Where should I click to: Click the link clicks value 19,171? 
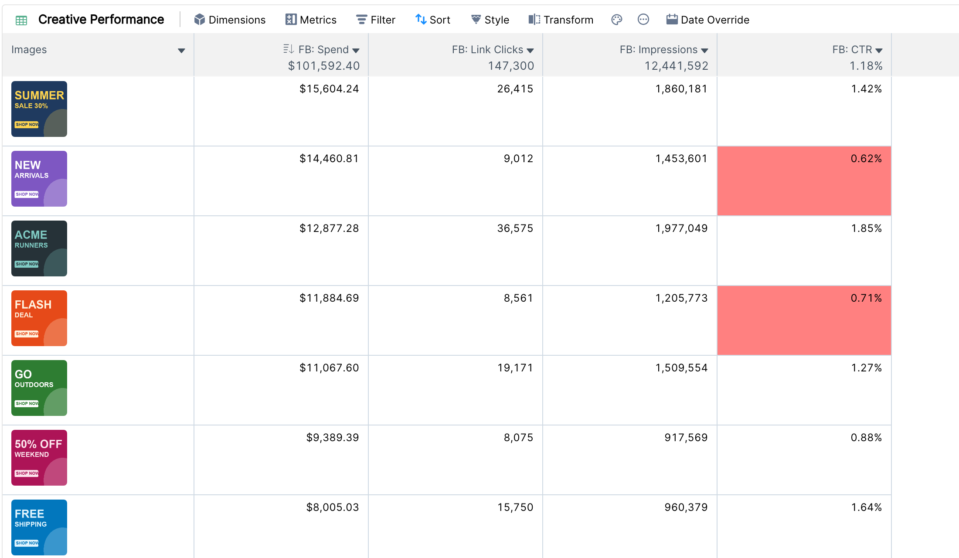click(x=515, y=368)
